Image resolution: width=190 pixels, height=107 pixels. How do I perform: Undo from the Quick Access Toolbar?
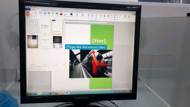(31, 7)
